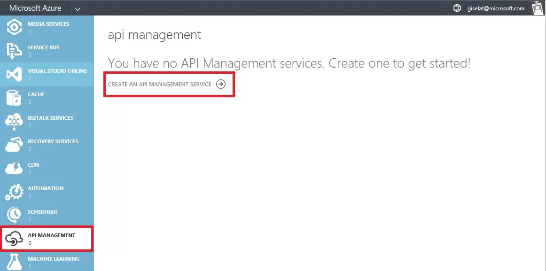This screenshot has width=546, height=271.
Task: Click the Service Bus icon
Action: [14, 51]
